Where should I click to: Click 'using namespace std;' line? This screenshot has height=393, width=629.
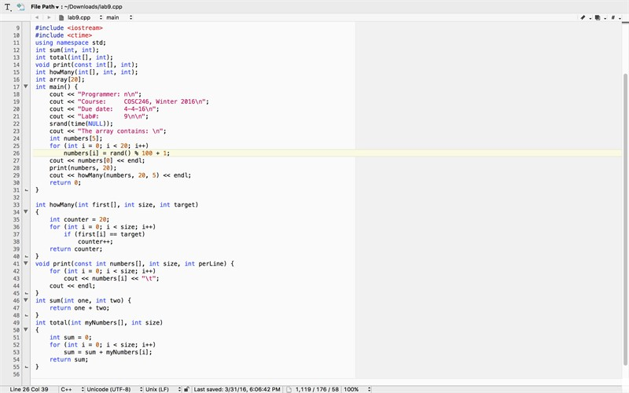71,42
